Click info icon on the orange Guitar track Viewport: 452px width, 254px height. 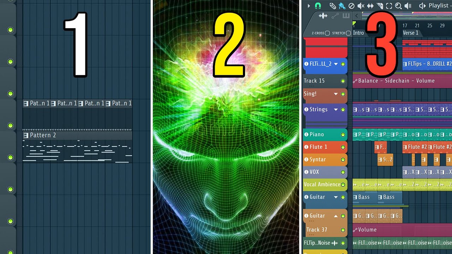306,216
